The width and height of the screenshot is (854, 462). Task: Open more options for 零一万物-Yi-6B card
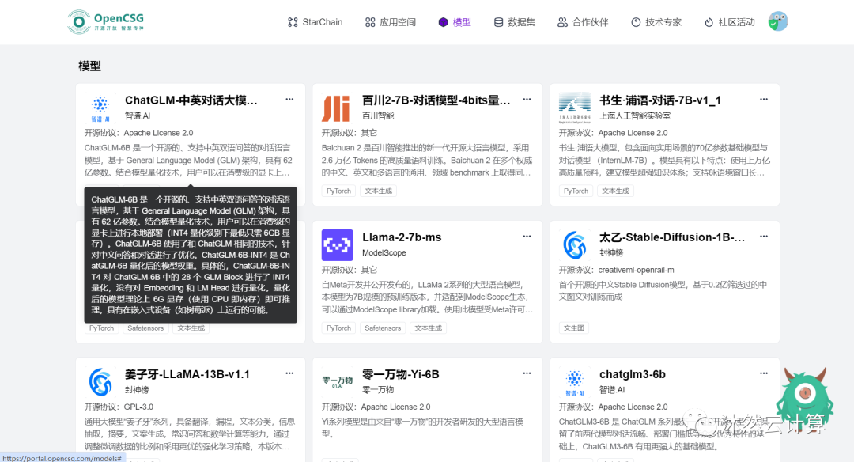(x=527, y=373)
